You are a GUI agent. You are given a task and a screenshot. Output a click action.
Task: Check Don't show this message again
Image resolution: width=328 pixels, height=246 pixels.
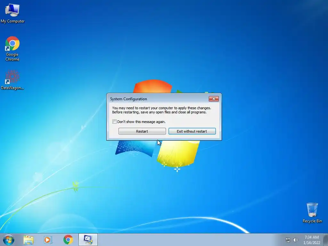coord(114,122)
